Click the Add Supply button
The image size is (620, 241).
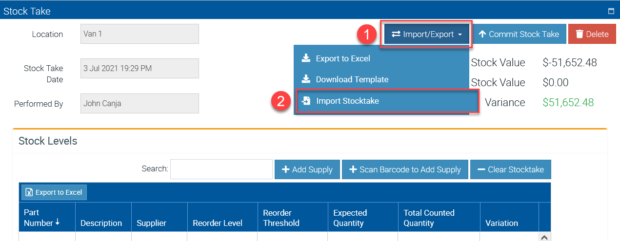(x=307, y=169)
